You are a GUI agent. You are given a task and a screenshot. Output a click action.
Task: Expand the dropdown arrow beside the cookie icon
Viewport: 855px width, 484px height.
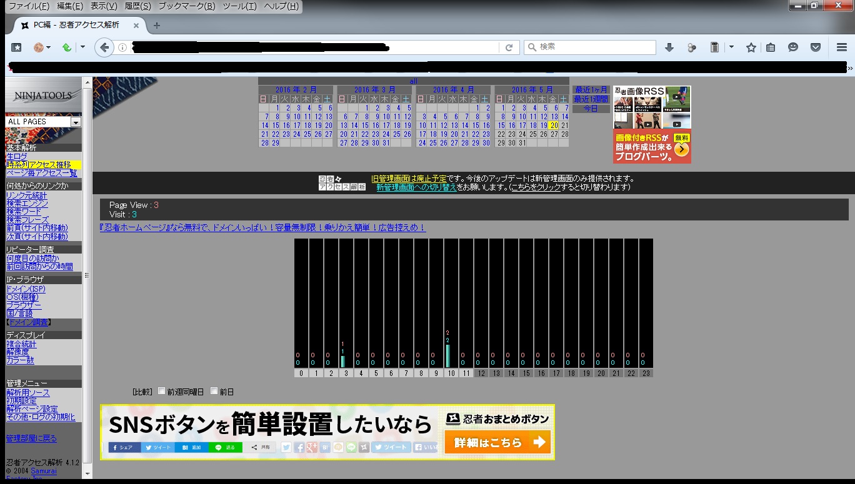48,47
